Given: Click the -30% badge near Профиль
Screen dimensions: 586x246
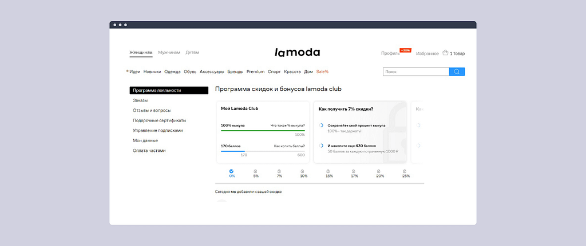Looking at the screenshot, I should 406,50.
